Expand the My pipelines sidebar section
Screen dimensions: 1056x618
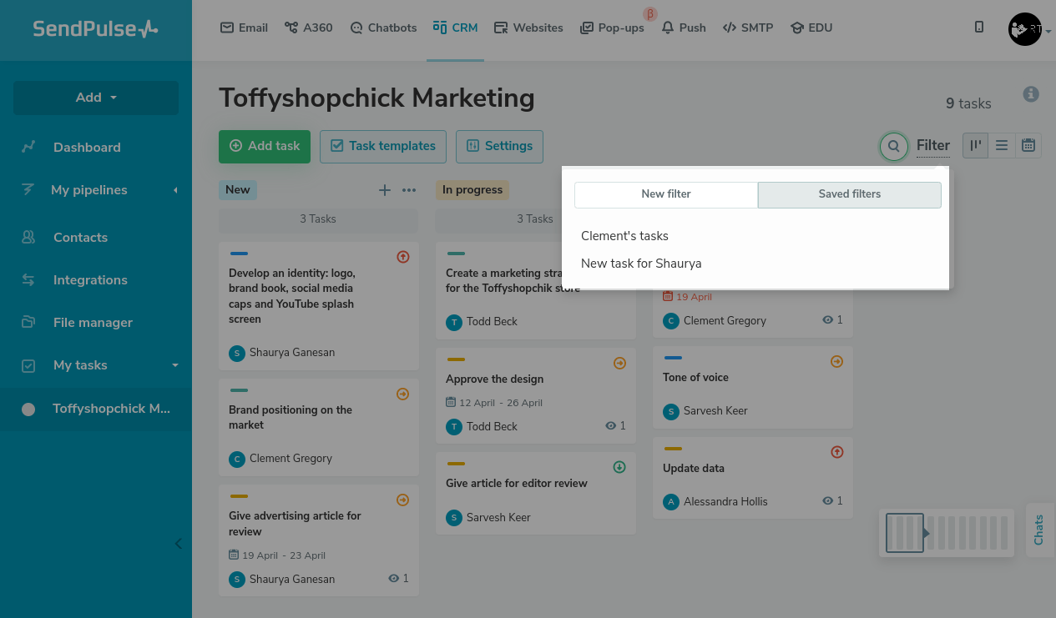[175, 190]
